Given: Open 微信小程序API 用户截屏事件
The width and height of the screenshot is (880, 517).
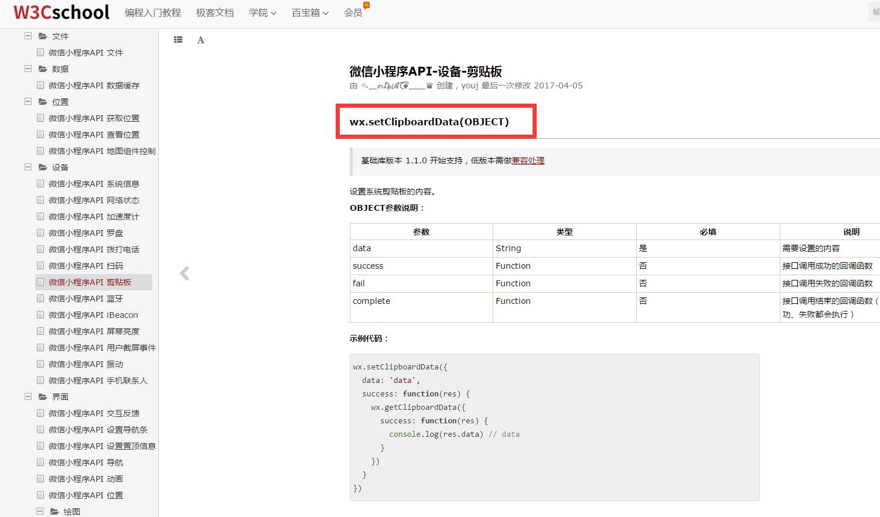Looking at the screenshot, I should click(102, 348).
